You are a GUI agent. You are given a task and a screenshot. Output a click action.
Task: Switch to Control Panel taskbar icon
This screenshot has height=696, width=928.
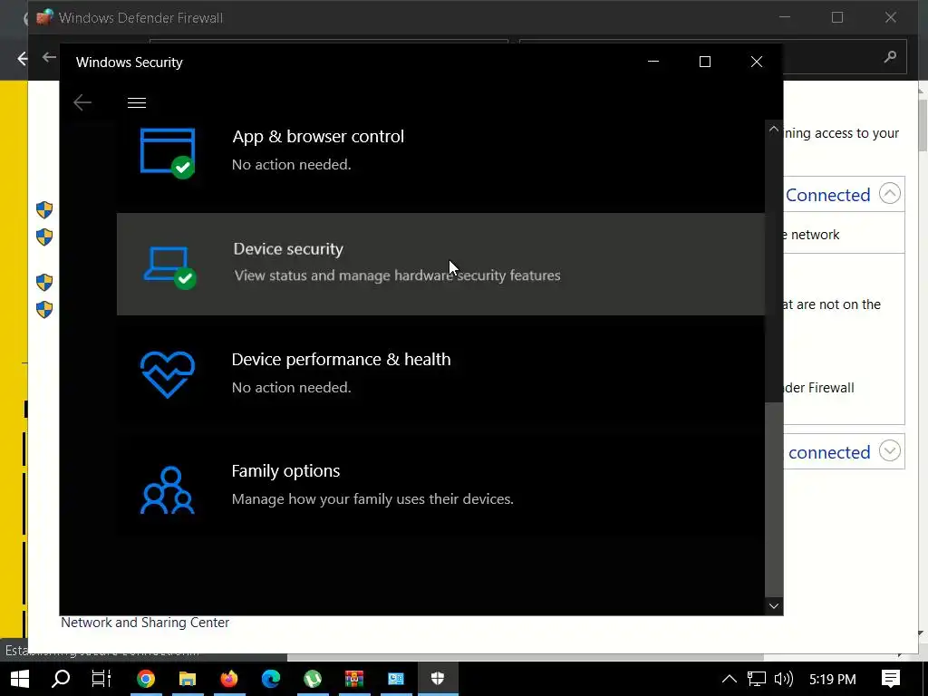395,678
